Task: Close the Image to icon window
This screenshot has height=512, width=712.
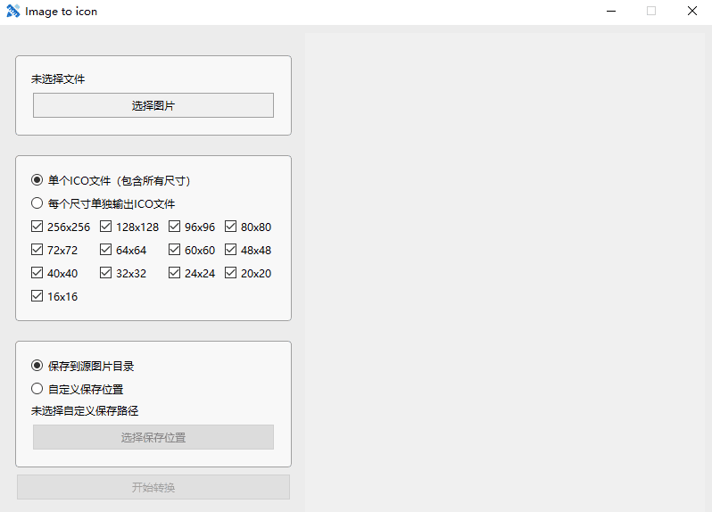Action: pos(692,11)
